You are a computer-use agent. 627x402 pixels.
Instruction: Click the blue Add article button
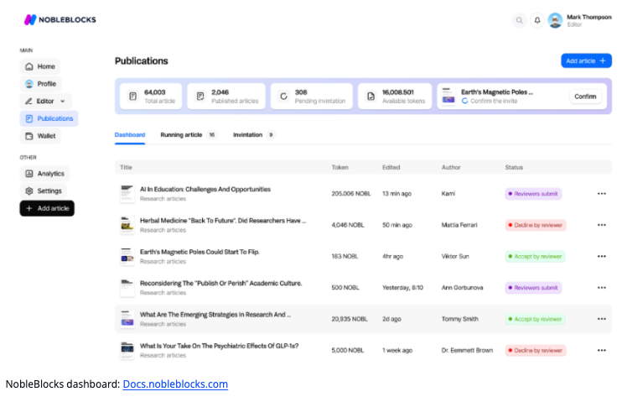tap(586, 60)
